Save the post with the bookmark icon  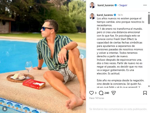145,93
